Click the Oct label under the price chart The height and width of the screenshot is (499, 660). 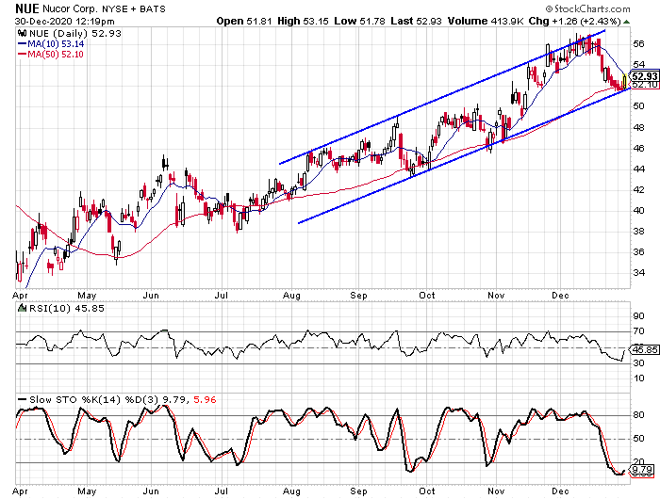click(427, 295)
